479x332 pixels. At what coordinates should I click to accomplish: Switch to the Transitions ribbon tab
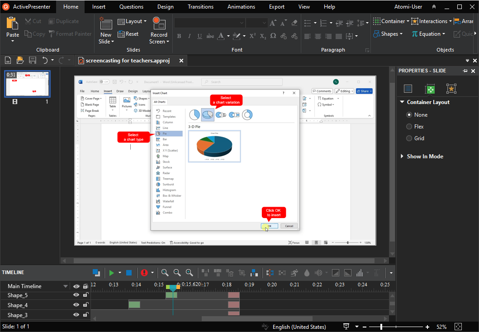pyautogui.click(x=200, y=6)
